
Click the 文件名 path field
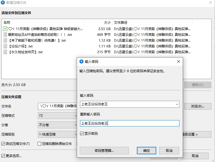[x=57, y=106]
